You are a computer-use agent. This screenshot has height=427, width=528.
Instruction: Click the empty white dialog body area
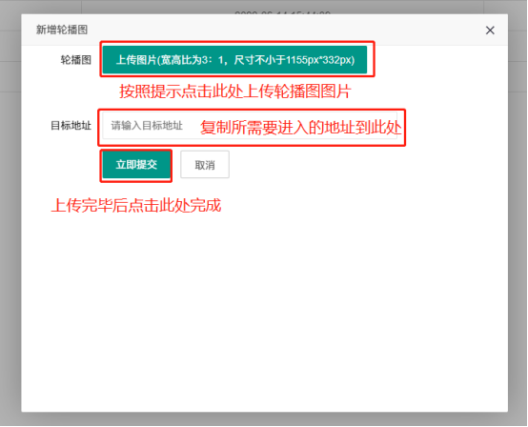(264, 303)
